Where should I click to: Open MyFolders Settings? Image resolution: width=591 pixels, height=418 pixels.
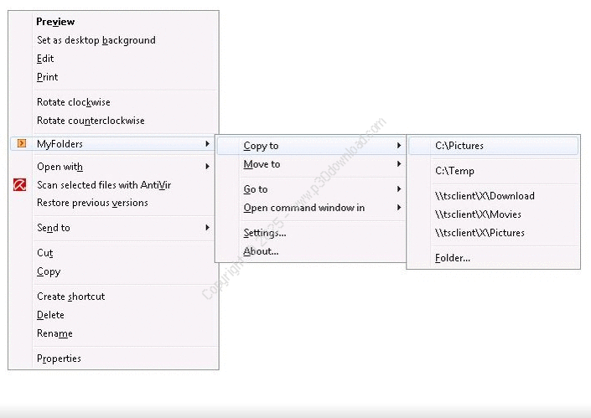coord(264,233)
